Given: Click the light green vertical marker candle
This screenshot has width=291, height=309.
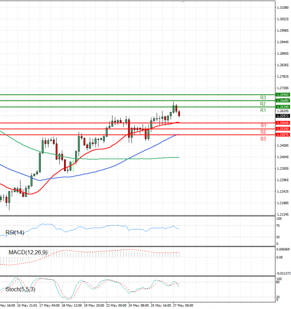Looking at the screenshot, I should 73,165.
